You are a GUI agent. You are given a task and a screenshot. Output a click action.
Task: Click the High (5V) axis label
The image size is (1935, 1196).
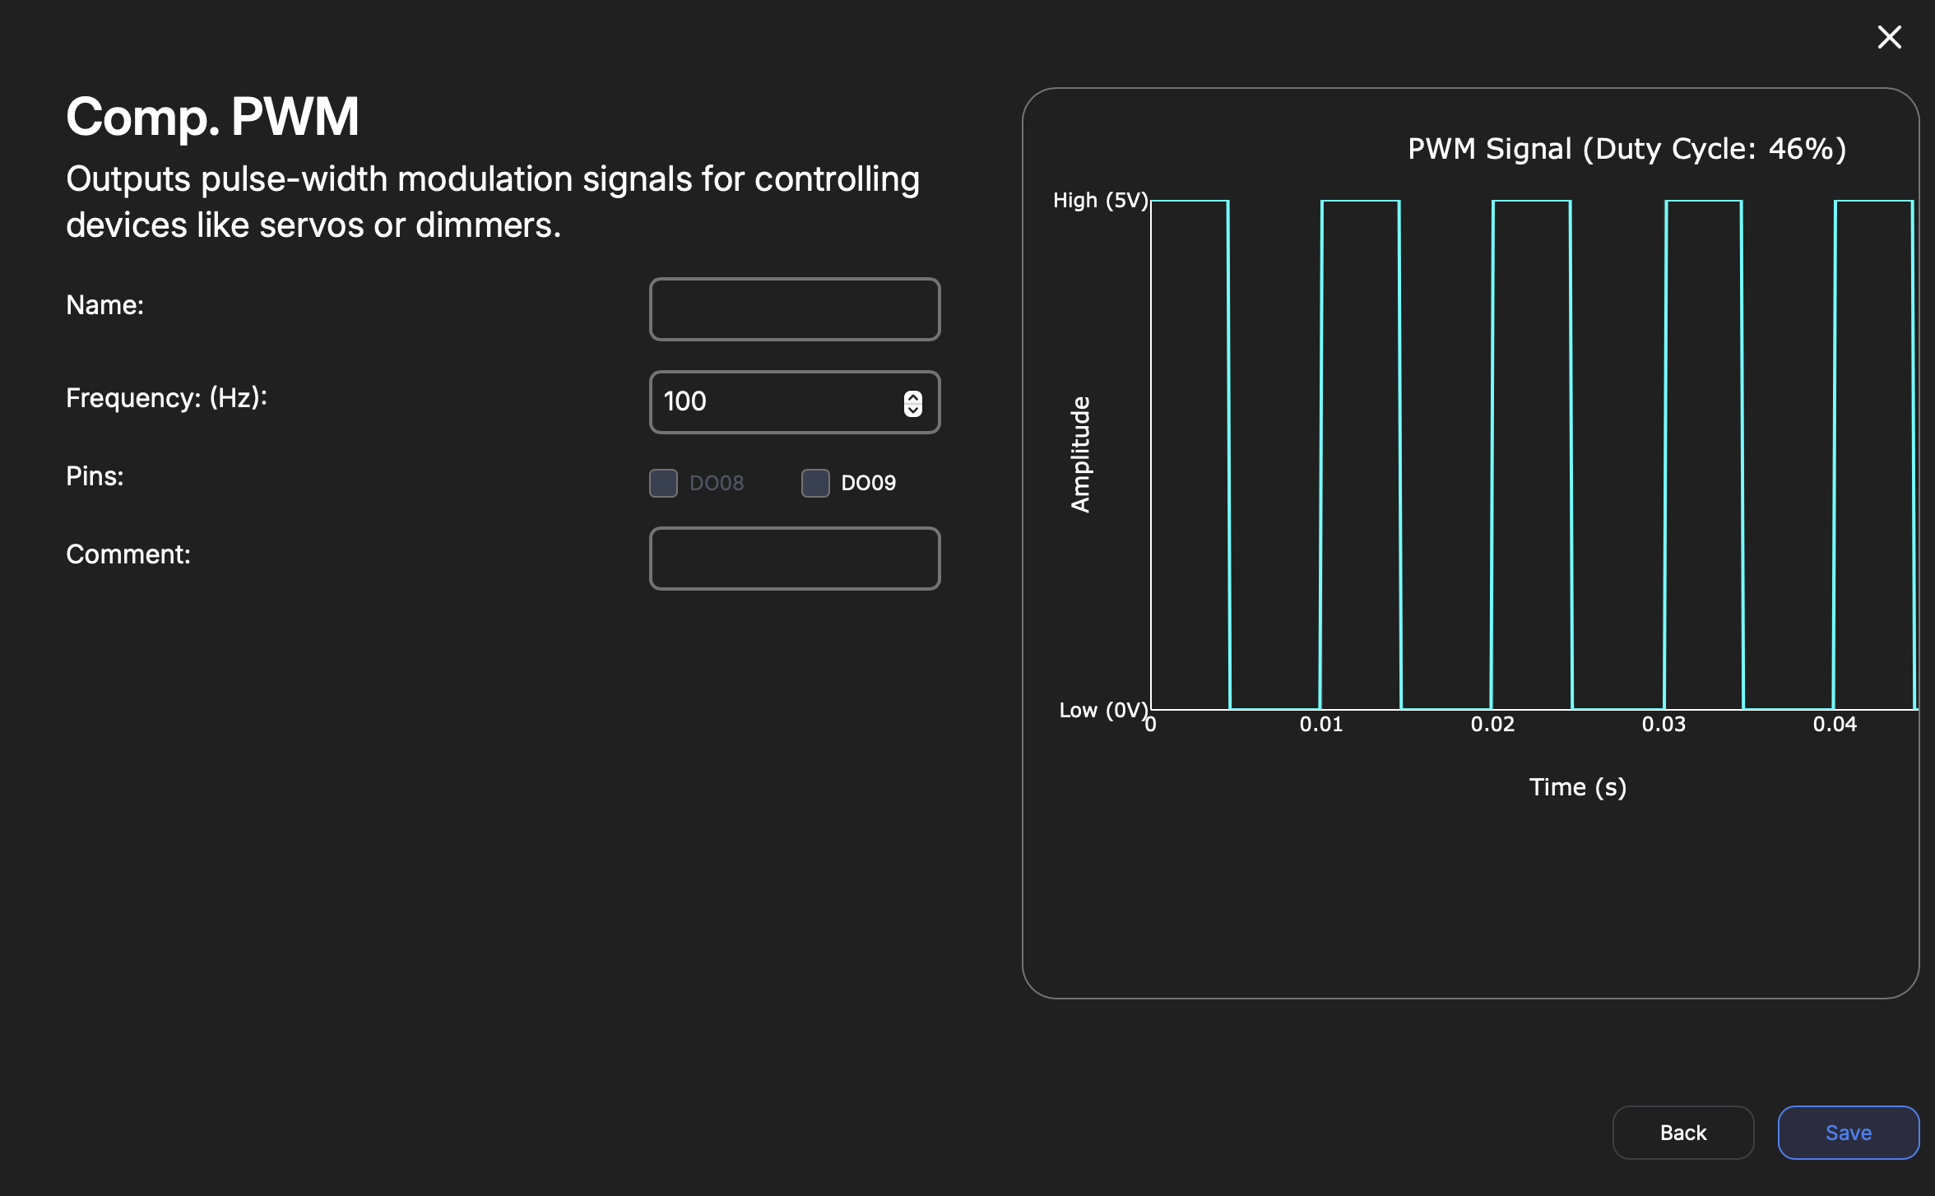[x=1100, y=201]
